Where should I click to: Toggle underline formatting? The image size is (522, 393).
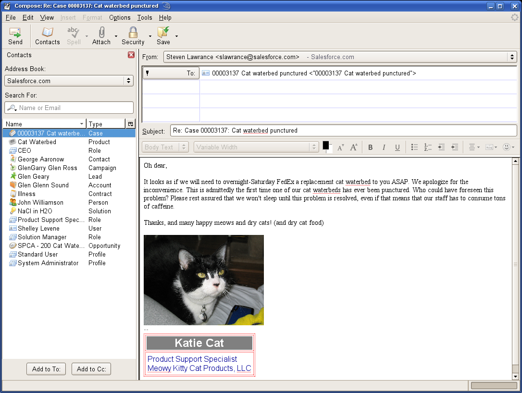[397, 147]
